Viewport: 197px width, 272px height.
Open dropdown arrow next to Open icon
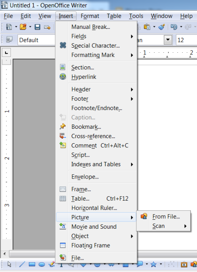pos(30,27)
